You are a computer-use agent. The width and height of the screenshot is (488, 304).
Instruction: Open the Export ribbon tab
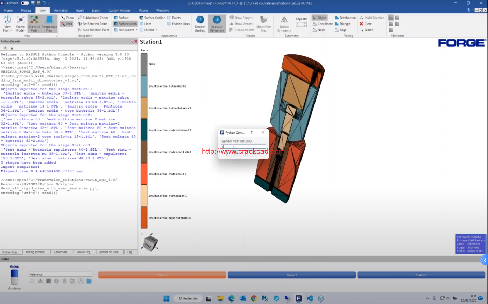(x=96, y=11)
